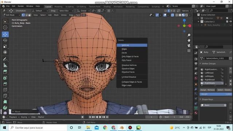This screenshot has width=233, height=131.
Task: Open the Edit Mode dropdown
Action: (x=11, y=15)
